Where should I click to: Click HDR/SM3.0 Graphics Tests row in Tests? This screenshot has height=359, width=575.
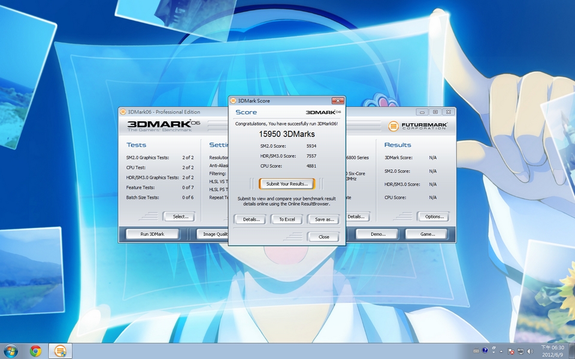point(160,177)
